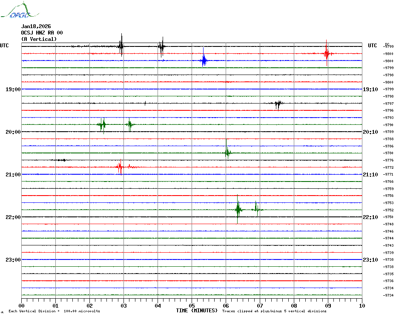Select the OCSJ HNZ RA 00 station label

click(x=42, y=33)
